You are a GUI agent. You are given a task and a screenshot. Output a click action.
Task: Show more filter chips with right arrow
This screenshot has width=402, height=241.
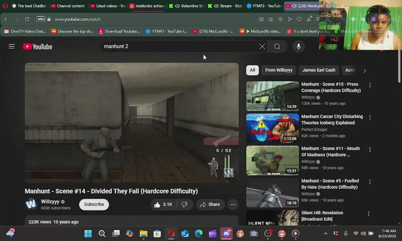click(x=364, y=71)
